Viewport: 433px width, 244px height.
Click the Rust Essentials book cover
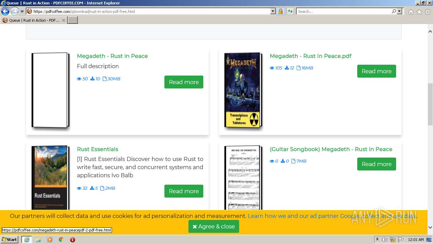click(50, 178)
